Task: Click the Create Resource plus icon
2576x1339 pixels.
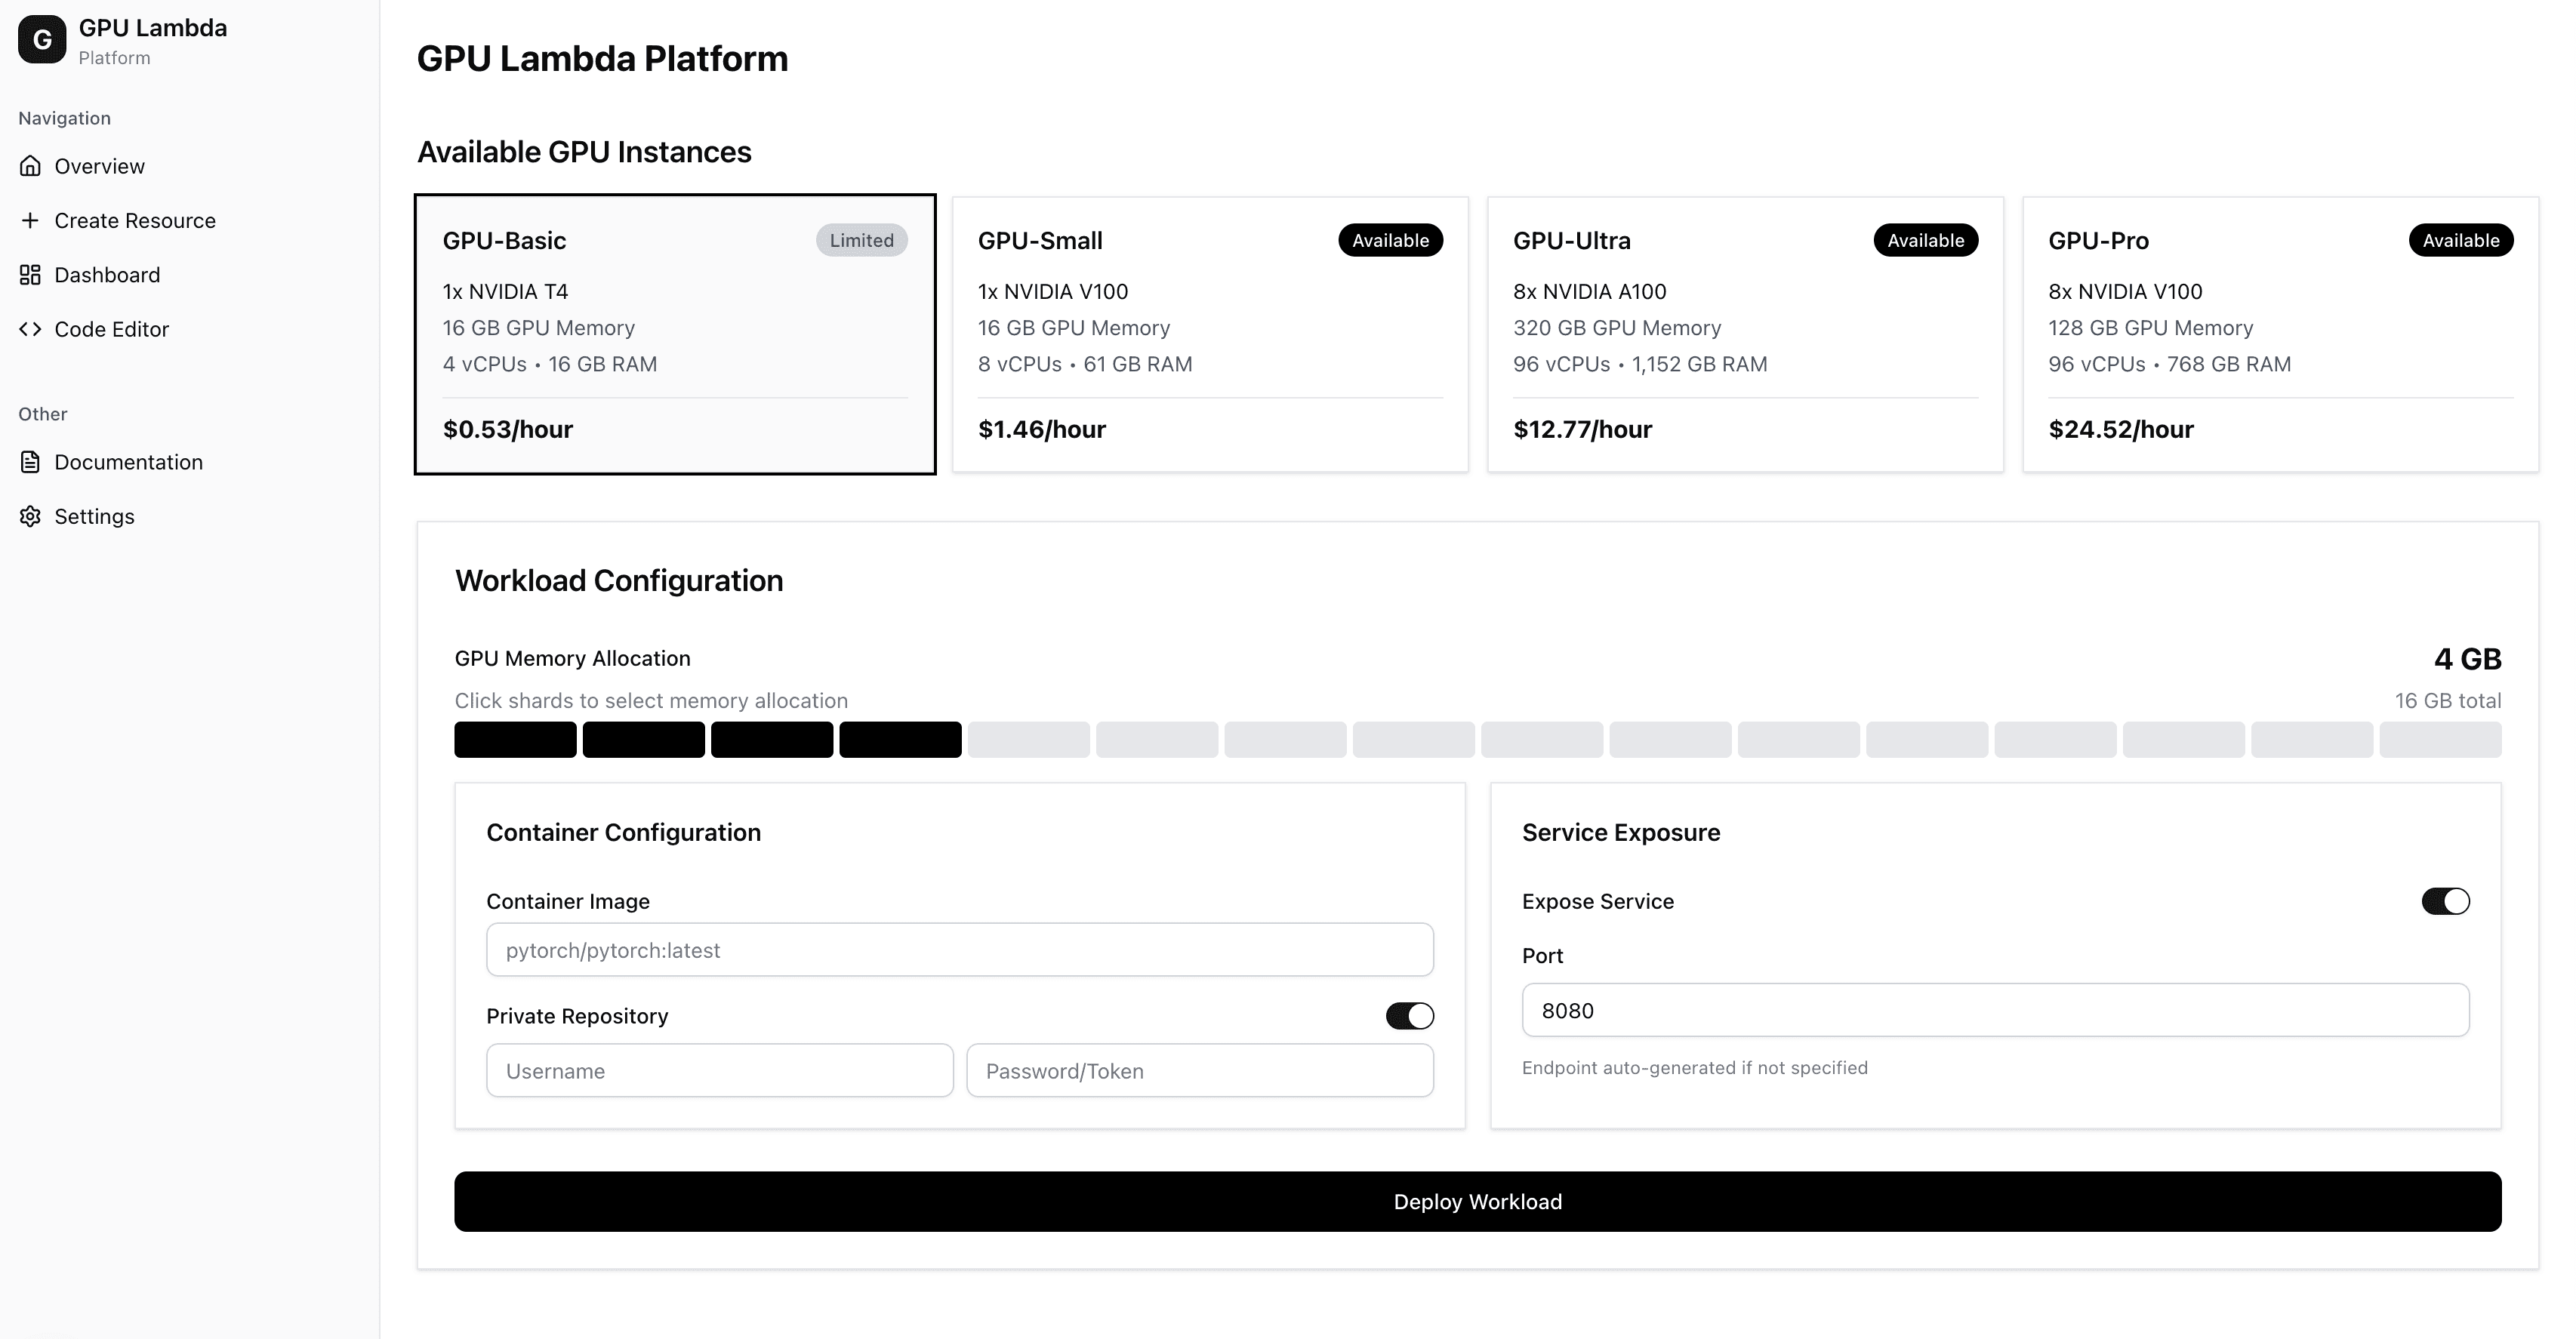Action: (x=31, y=220)
